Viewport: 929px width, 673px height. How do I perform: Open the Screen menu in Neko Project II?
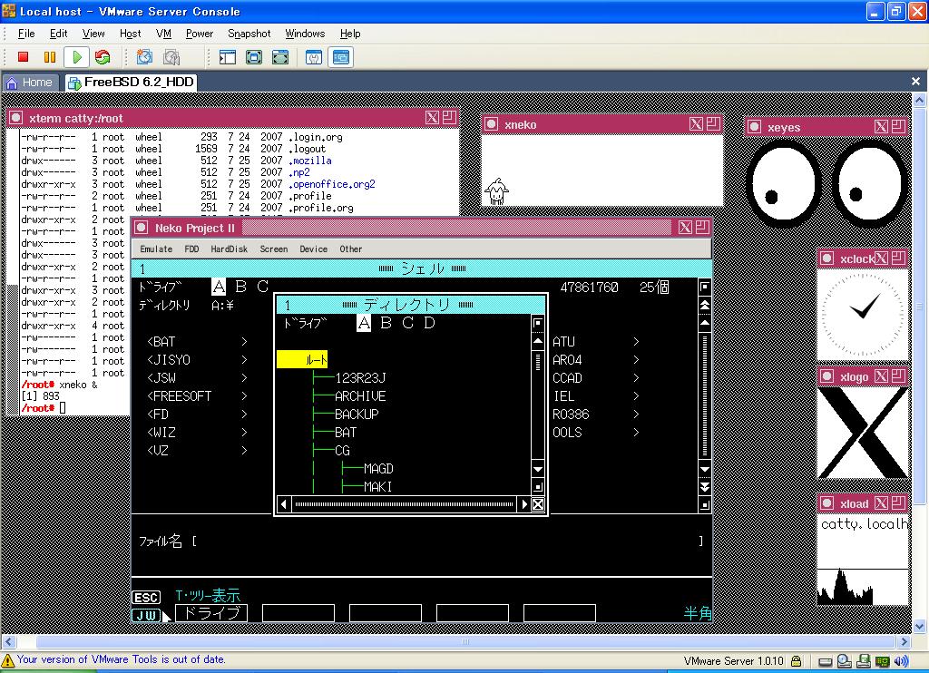tap(273, 249)
